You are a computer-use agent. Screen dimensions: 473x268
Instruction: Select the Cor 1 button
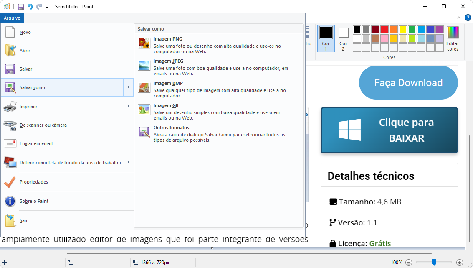coord(326,38)
